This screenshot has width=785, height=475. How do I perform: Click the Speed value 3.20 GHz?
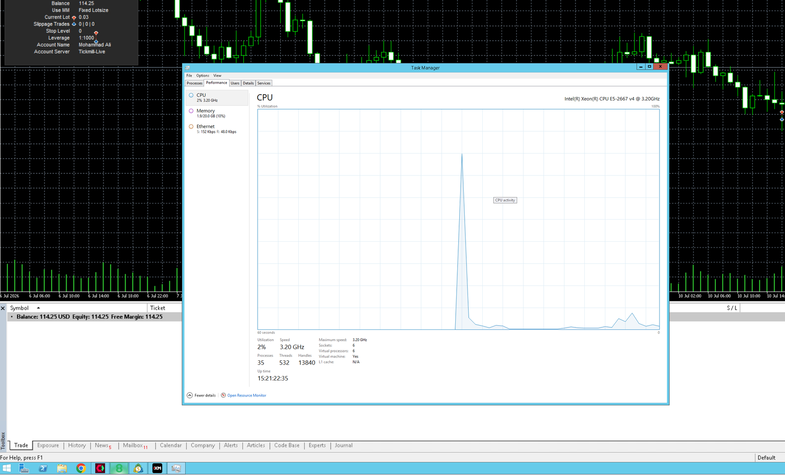pyautogui.click(x=292, y=347)
